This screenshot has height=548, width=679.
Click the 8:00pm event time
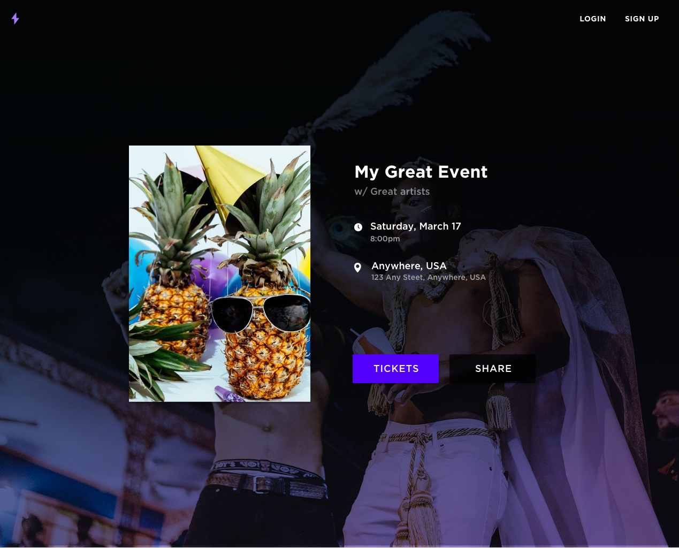coord(385,239)
